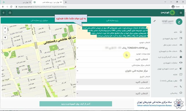Click the wallet icon for کیف پول شهروندی

point(181,38)
